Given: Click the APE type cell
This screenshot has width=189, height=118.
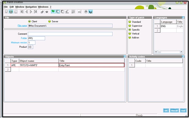Looking at the screenshot, I should (x=15, y=65).
